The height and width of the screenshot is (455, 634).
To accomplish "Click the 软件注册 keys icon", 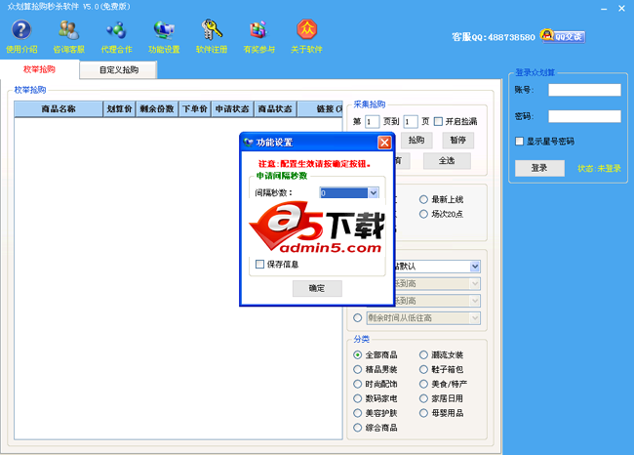I will point(212,30).
